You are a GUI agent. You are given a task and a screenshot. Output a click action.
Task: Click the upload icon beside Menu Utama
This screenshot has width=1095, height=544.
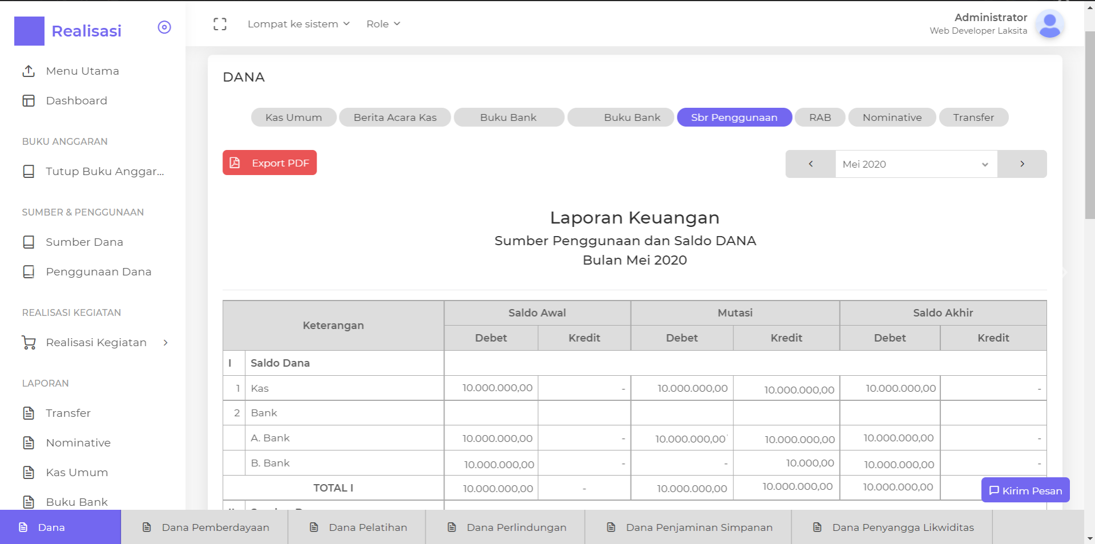pos(29,71)
